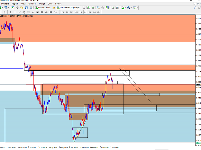This screenshot has height=150, width=201.
Task: Zoom in on the chart
Action: (x=98, y=8)
